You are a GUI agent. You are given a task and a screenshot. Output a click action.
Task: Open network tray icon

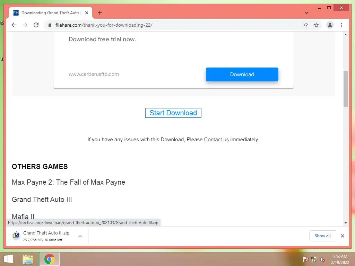[x=314, y=259]
